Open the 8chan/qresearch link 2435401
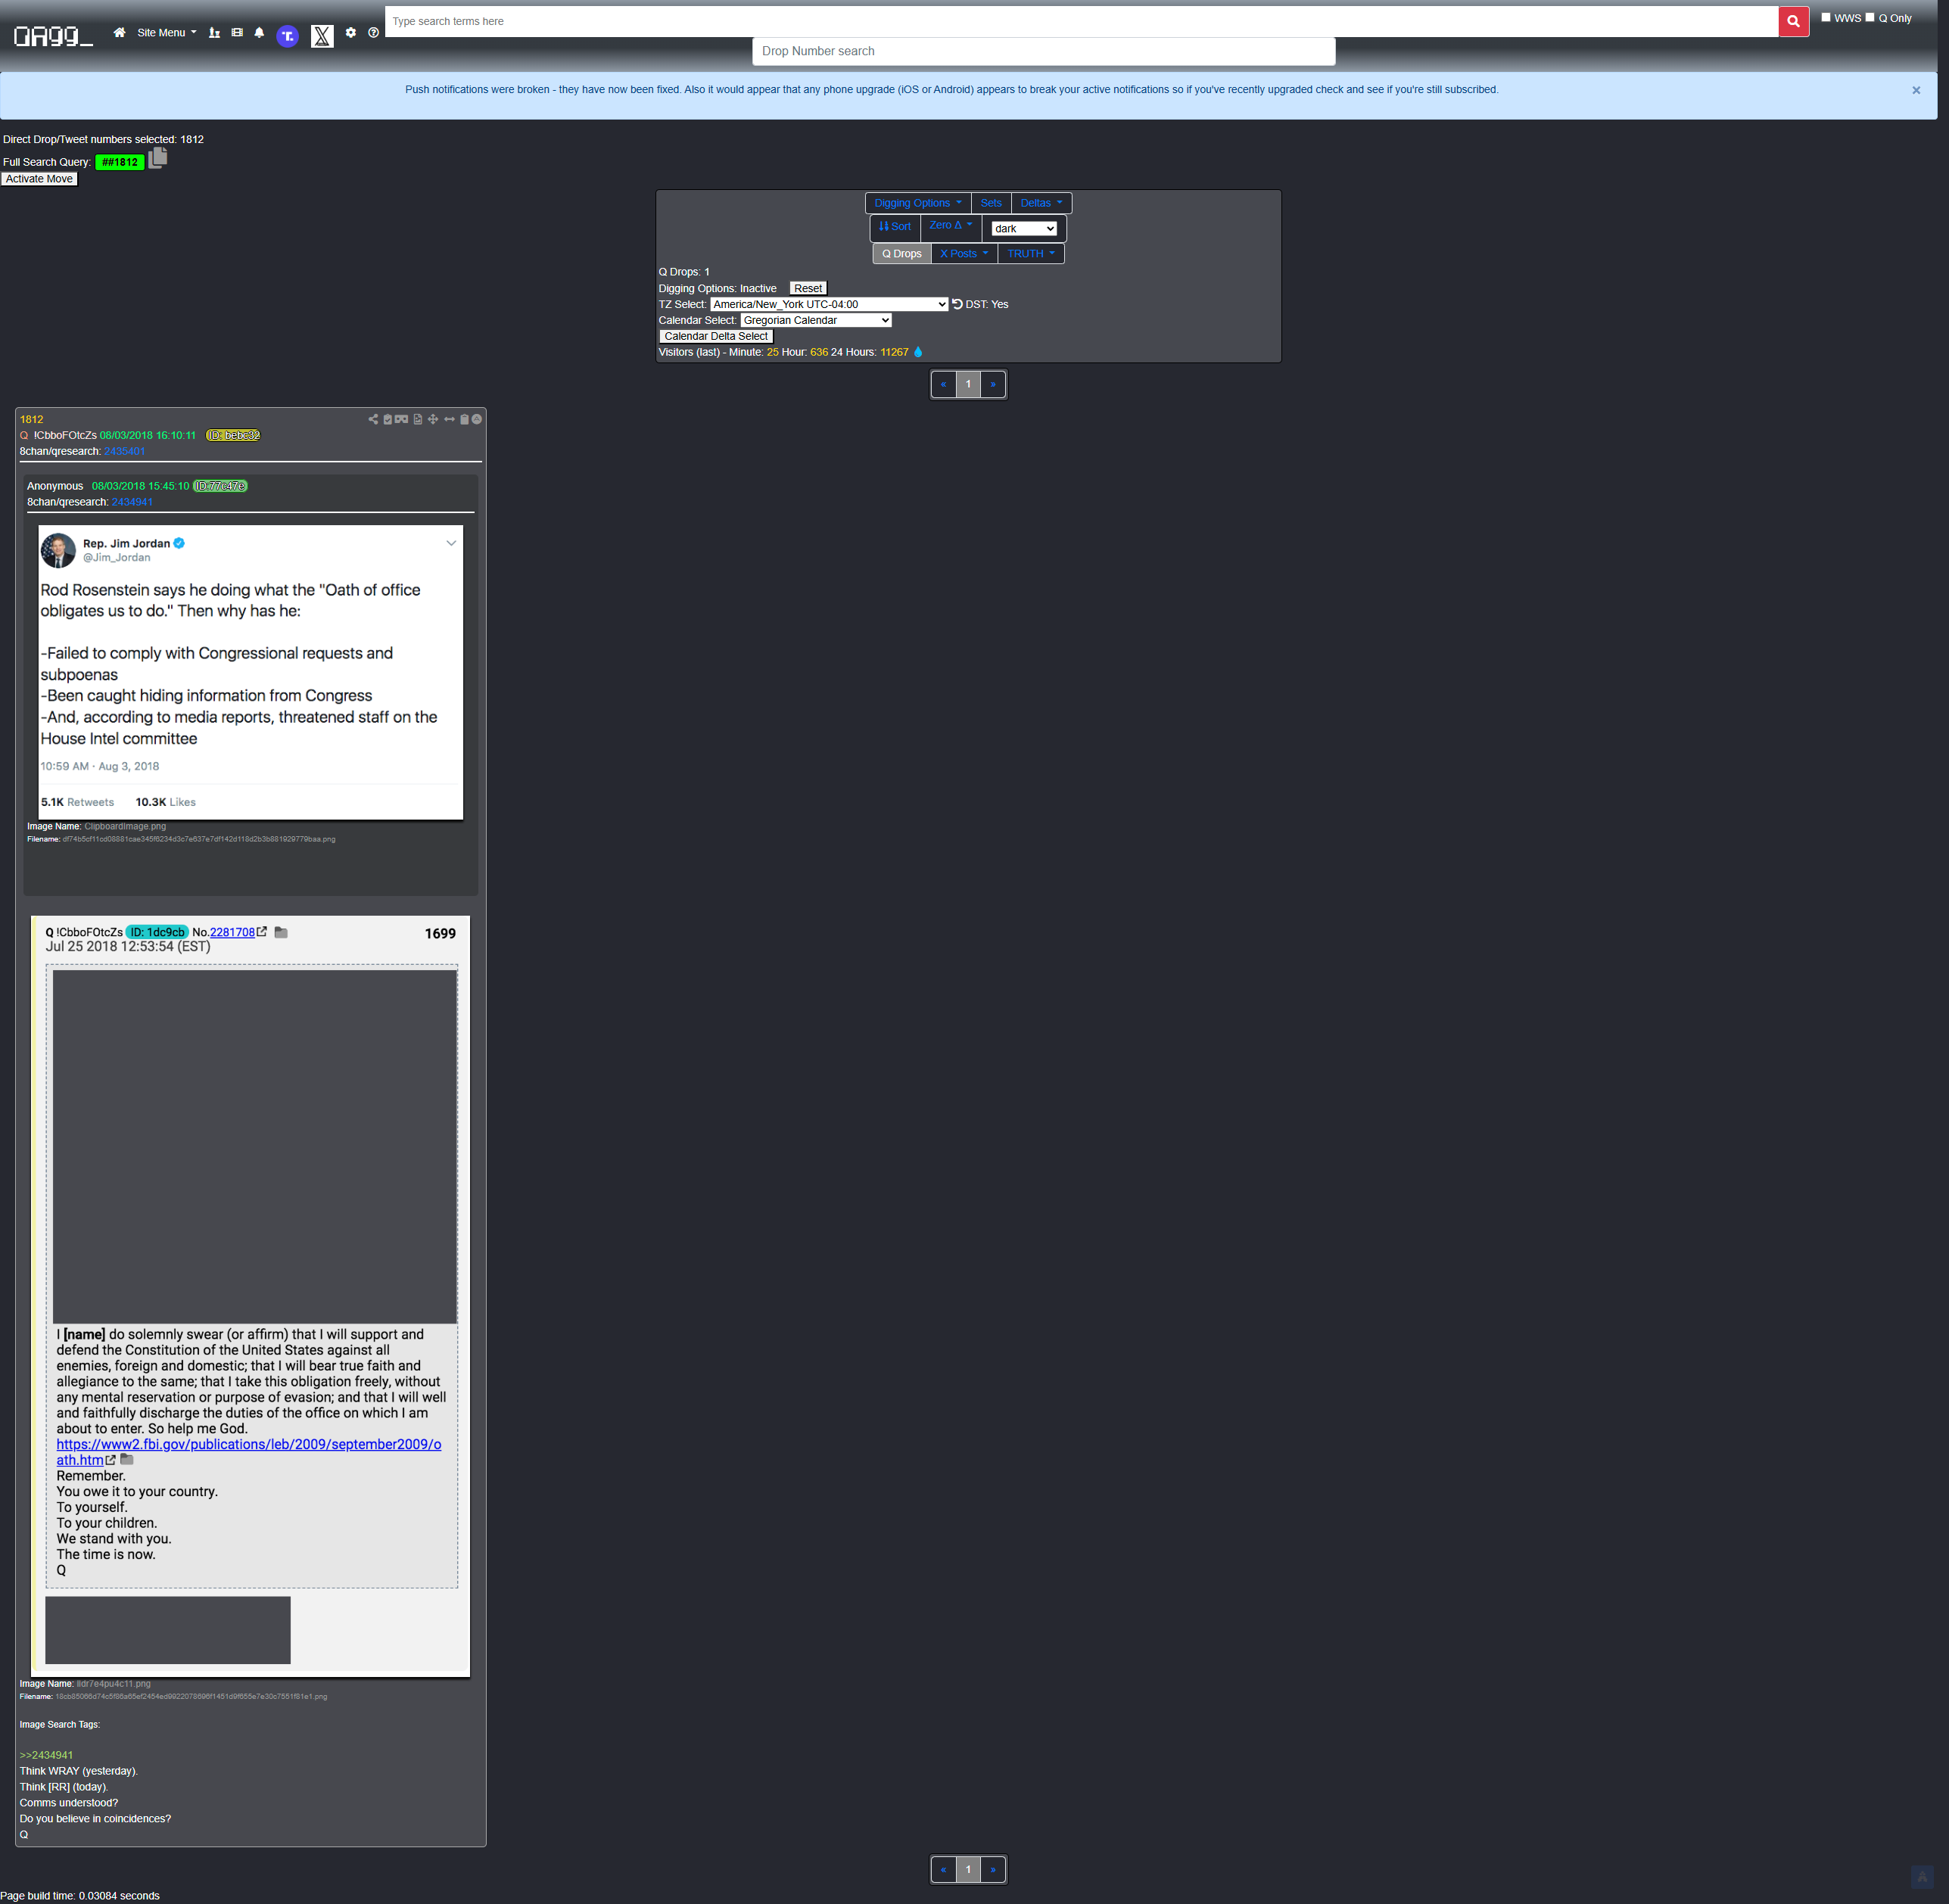The width and height of the screenshot is (1949, 1904). [x=124, y=451]
